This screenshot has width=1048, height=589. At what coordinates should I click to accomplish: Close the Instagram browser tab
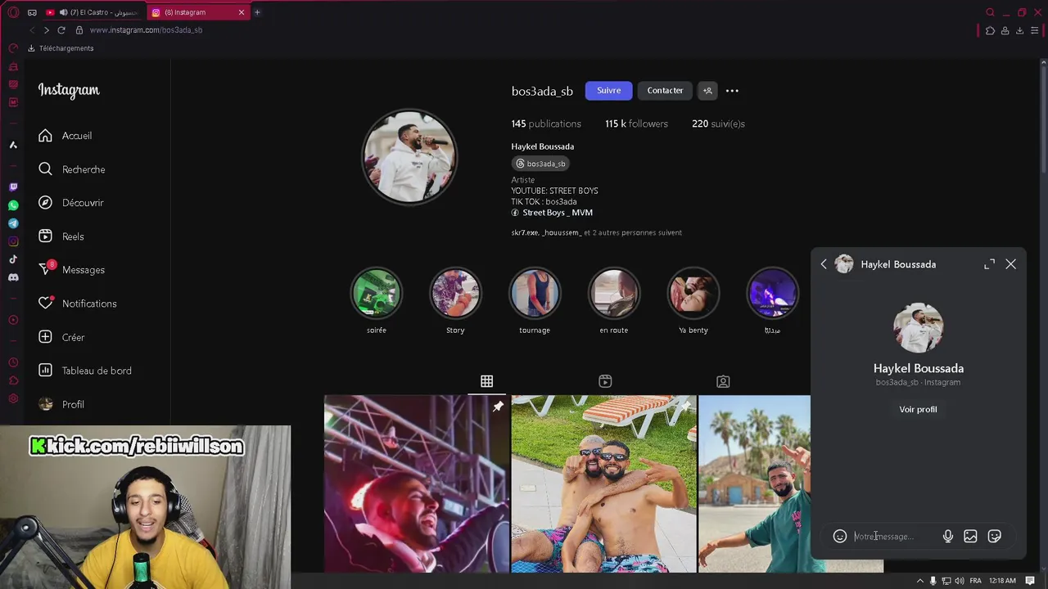pyautogui.click(x=242, y=12)
